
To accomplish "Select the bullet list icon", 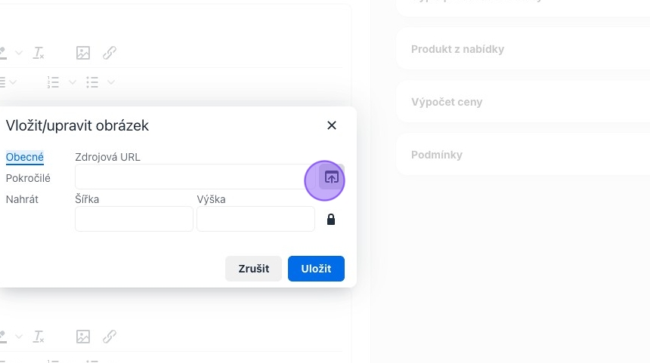I will [92, 82].
